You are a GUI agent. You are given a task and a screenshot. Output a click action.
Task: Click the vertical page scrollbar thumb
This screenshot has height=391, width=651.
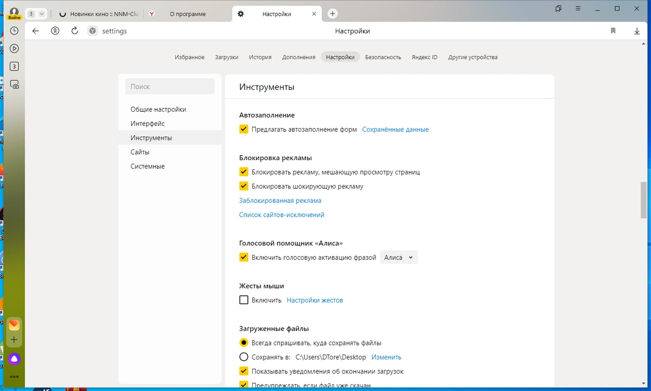coord(644,199)
